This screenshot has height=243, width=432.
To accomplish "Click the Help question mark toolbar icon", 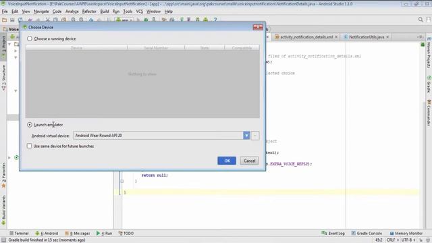I will click(x=215, y=20).
